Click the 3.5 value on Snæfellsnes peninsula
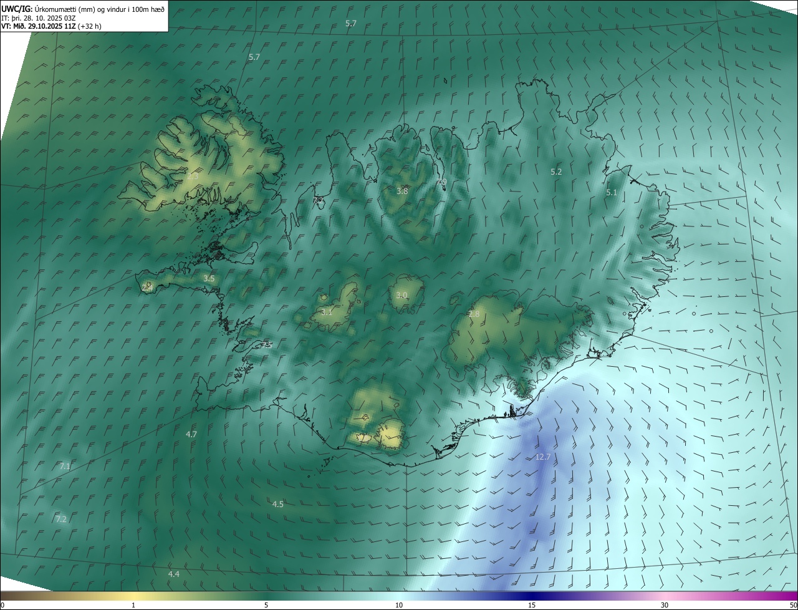Screen dimensions: 798x610 209,279
